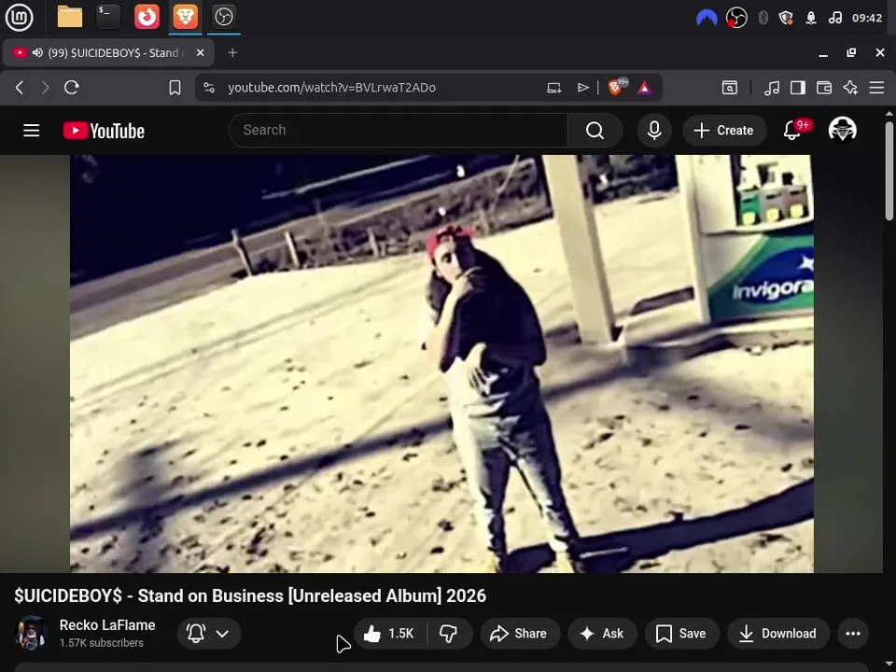Open the Brave playlist music icon

click(772, 88)
